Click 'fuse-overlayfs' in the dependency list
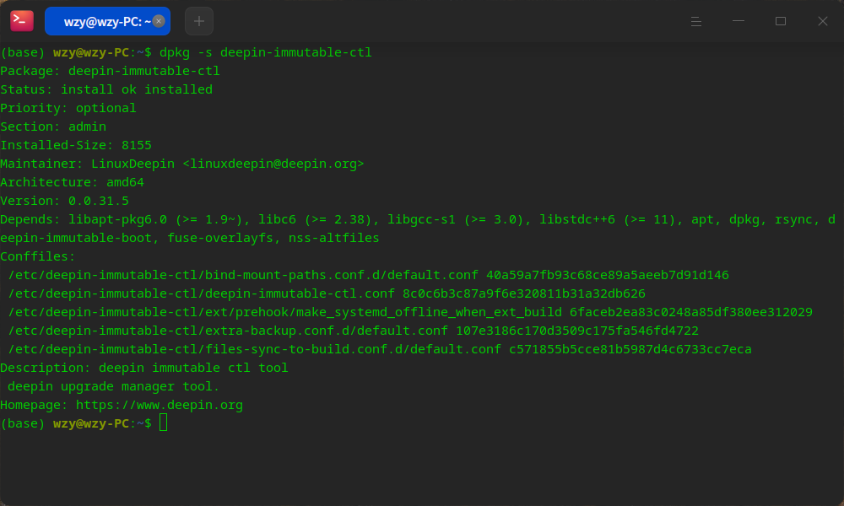Image resolution: width=844 pixels, height=506 pixels. (x=220, y=238)
